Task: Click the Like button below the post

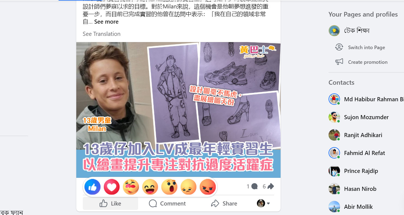Action: 110,203
